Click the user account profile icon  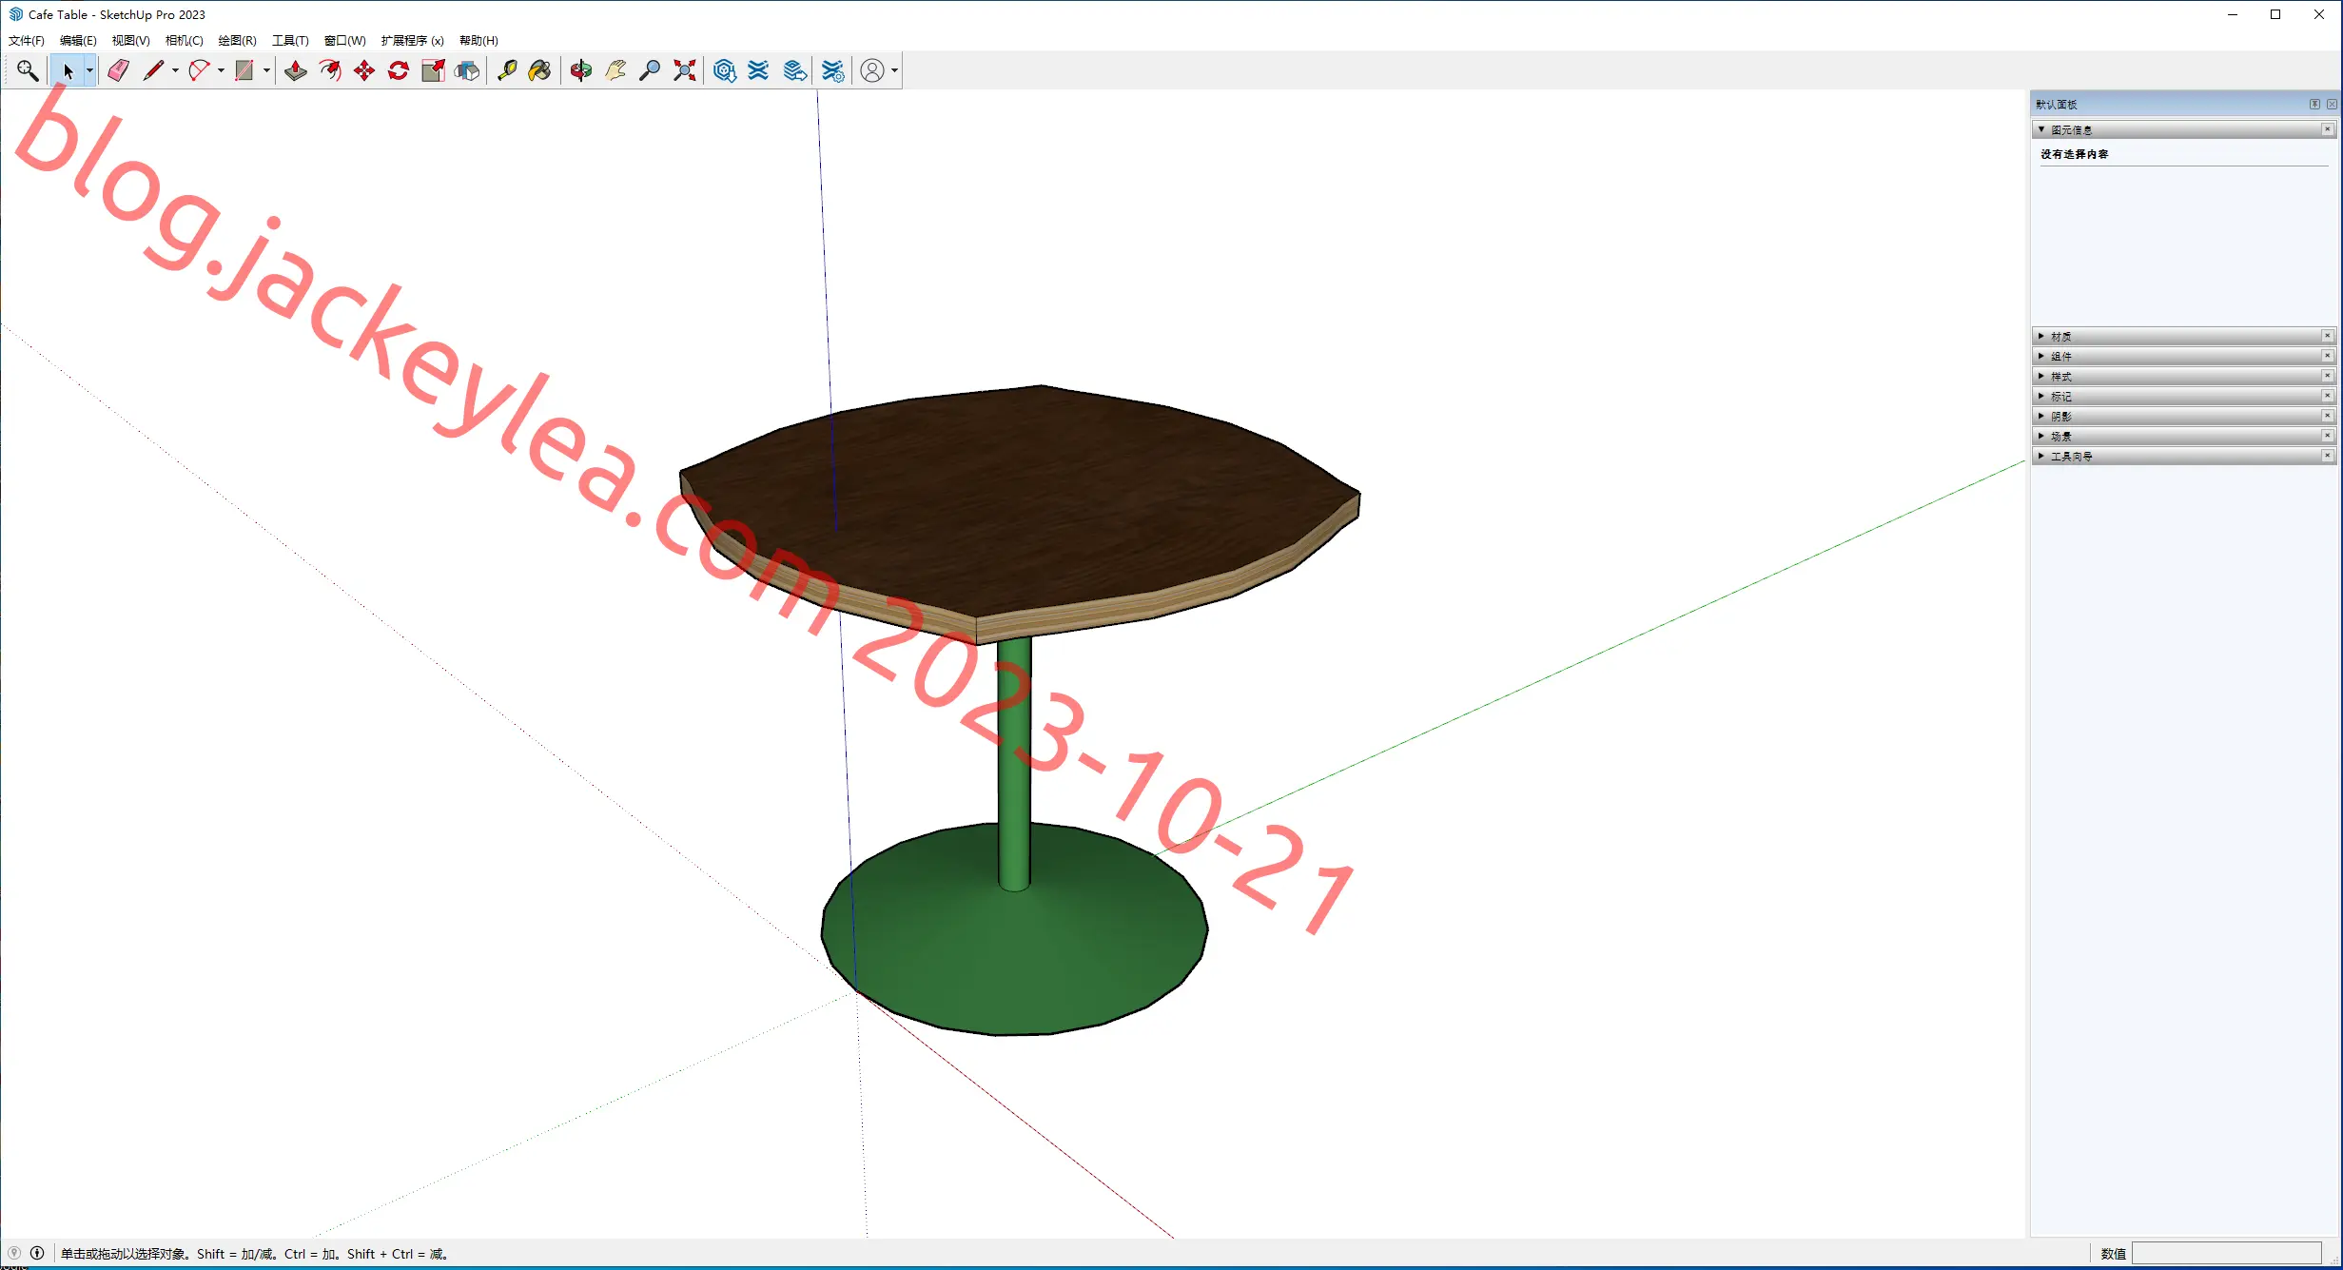point(872,70)
